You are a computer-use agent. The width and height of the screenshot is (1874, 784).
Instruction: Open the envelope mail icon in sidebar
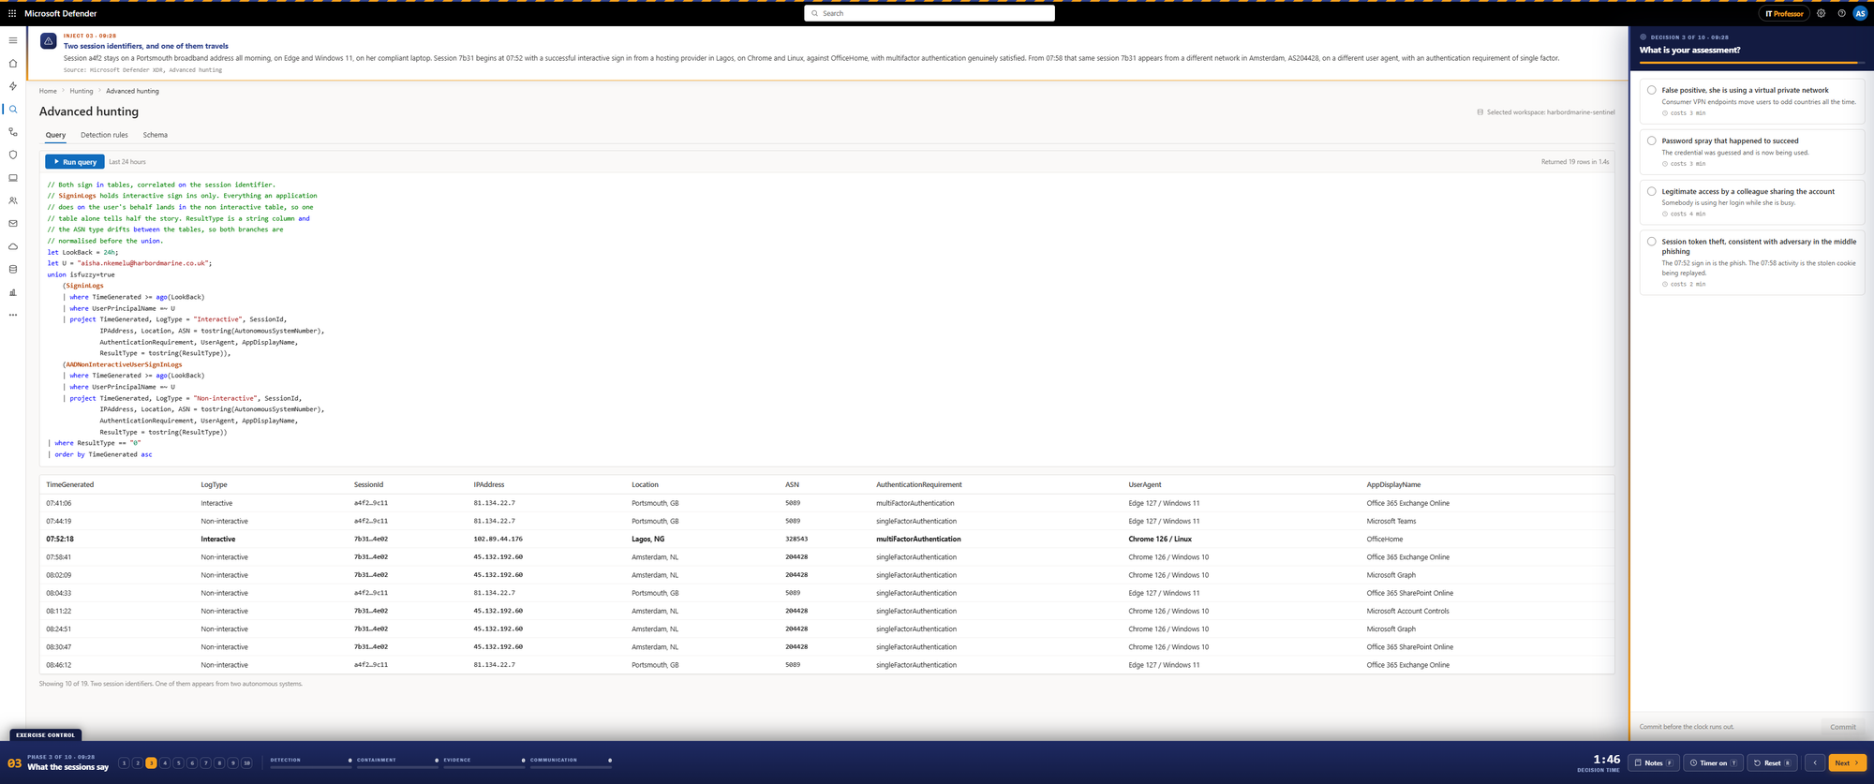[13, 224]
